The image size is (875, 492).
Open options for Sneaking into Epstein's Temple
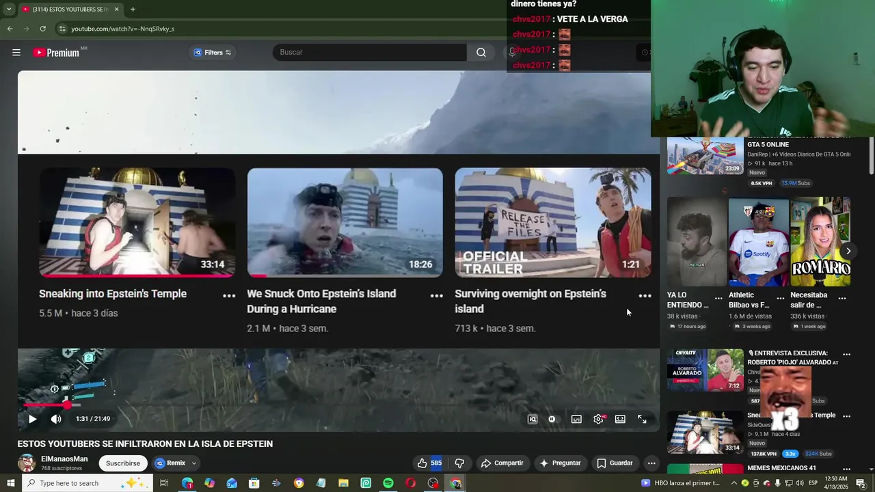point(229,296)
